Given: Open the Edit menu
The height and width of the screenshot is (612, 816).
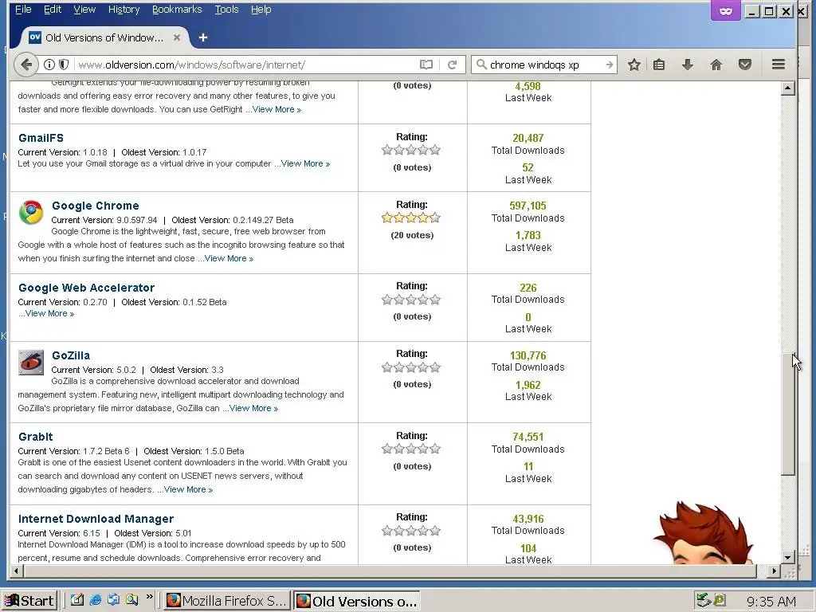Looking at the screenshot, I should (x=52, y=10).
